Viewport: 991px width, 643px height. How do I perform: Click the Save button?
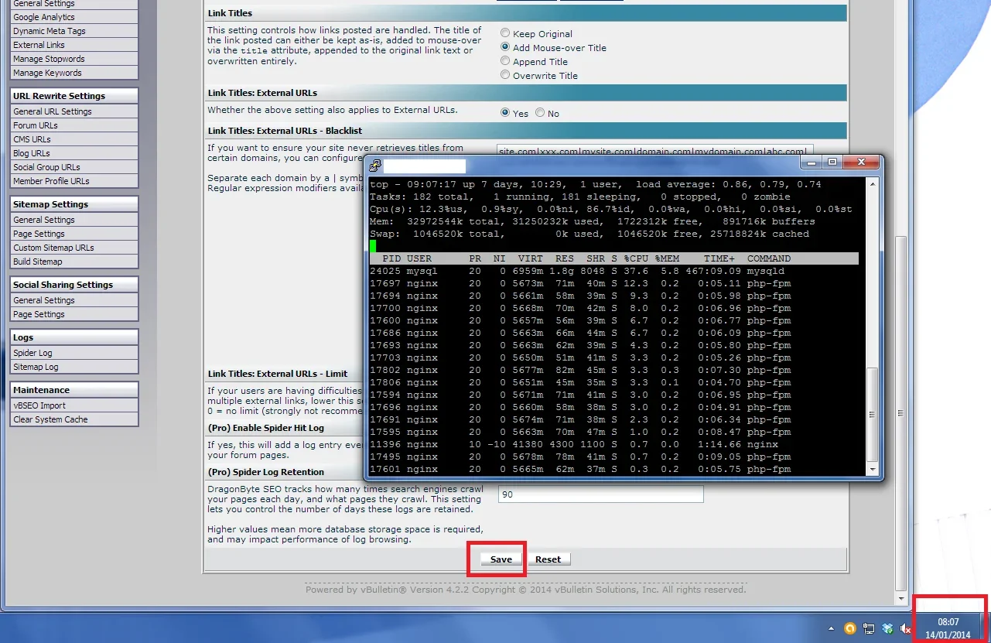501,559
